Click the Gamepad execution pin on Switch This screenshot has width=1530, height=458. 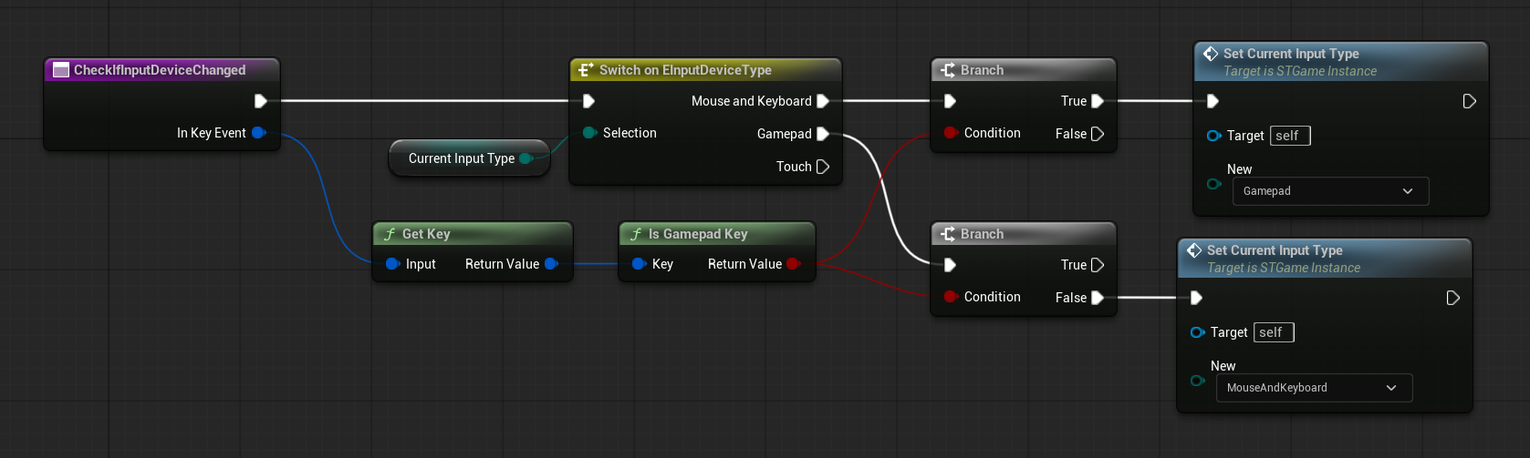[x=822, y=134]
